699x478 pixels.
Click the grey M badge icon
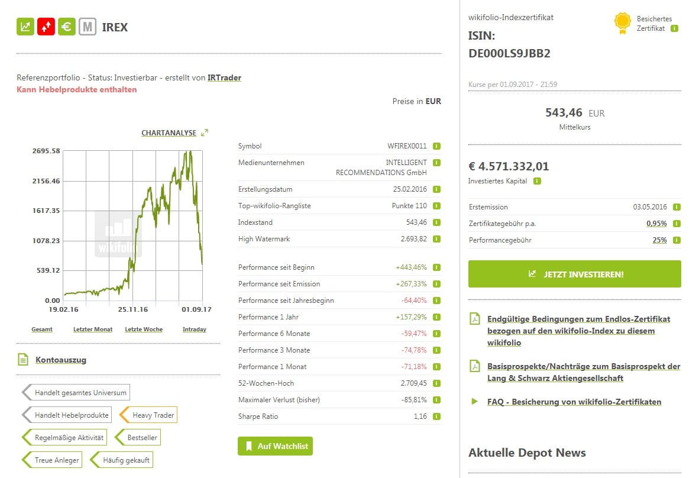(x=88, y=27)
